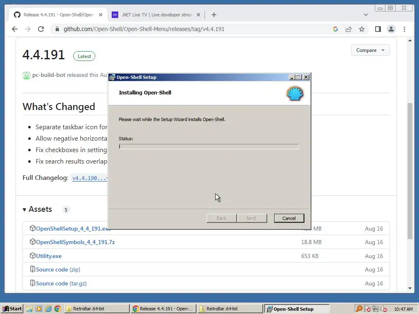The height and width of the screenshot is (314, 419).
Task: Click the pc-build-bot avatar
Action: pyautogui.click(x=27, y=75)
